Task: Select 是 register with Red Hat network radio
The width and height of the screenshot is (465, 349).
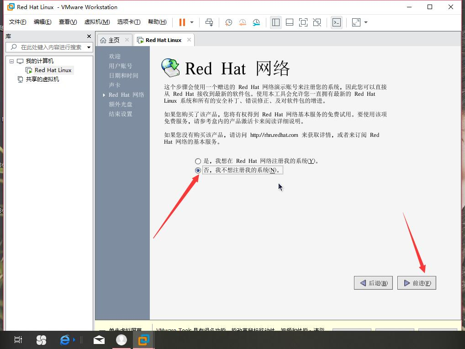Action: point(198,161)
